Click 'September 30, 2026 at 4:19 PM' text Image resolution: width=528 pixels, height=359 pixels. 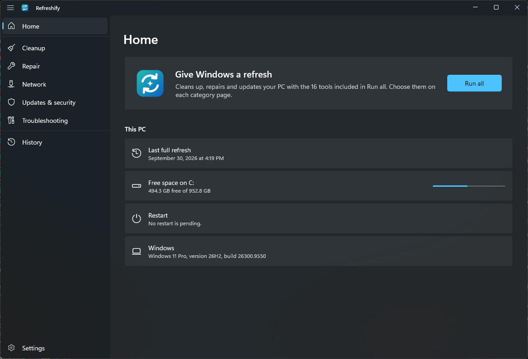pyautogui.click(x=186, y=158)
